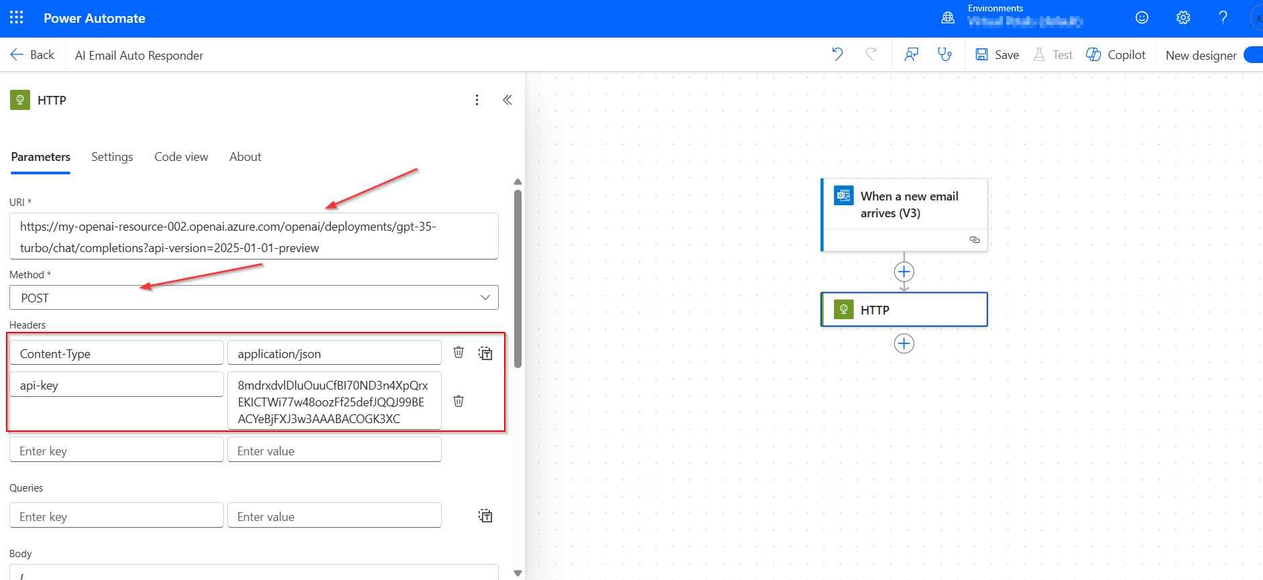Open the app launcher waffle icon
1263x580 pixels.
[x=17, y=17]
